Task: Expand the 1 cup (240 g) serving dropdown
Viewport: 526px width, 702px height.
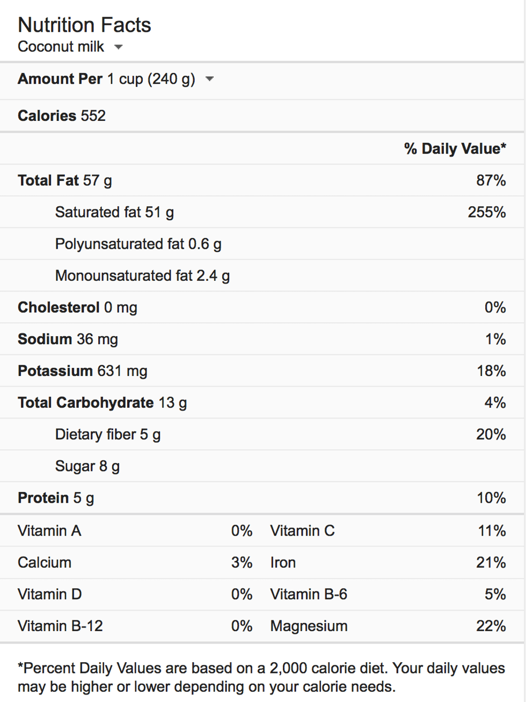Action: pos(210,79)
